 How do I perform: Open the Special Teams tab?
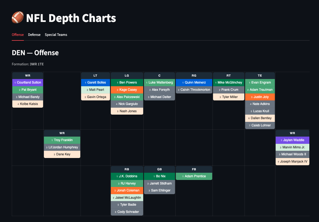pos(56,35)
